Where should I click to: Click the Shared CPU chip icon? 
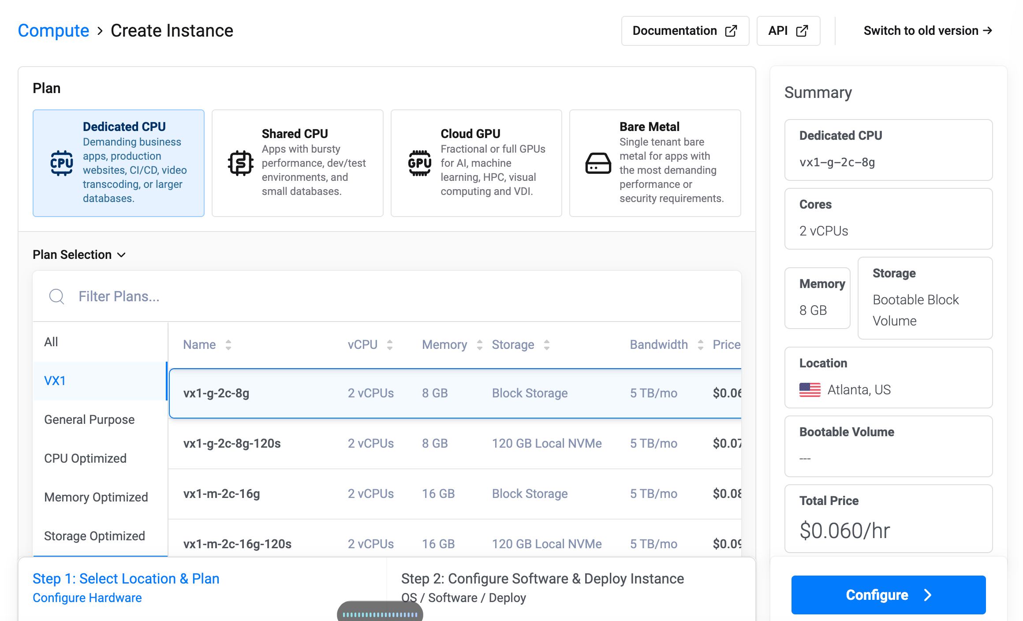[241, 163]
